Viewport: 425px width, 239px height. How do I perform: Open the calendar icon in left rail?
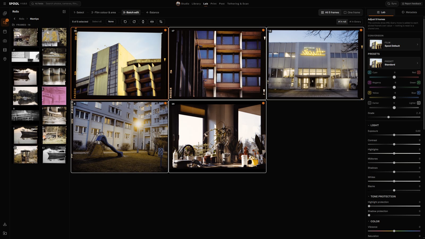[x=5, y=32]
